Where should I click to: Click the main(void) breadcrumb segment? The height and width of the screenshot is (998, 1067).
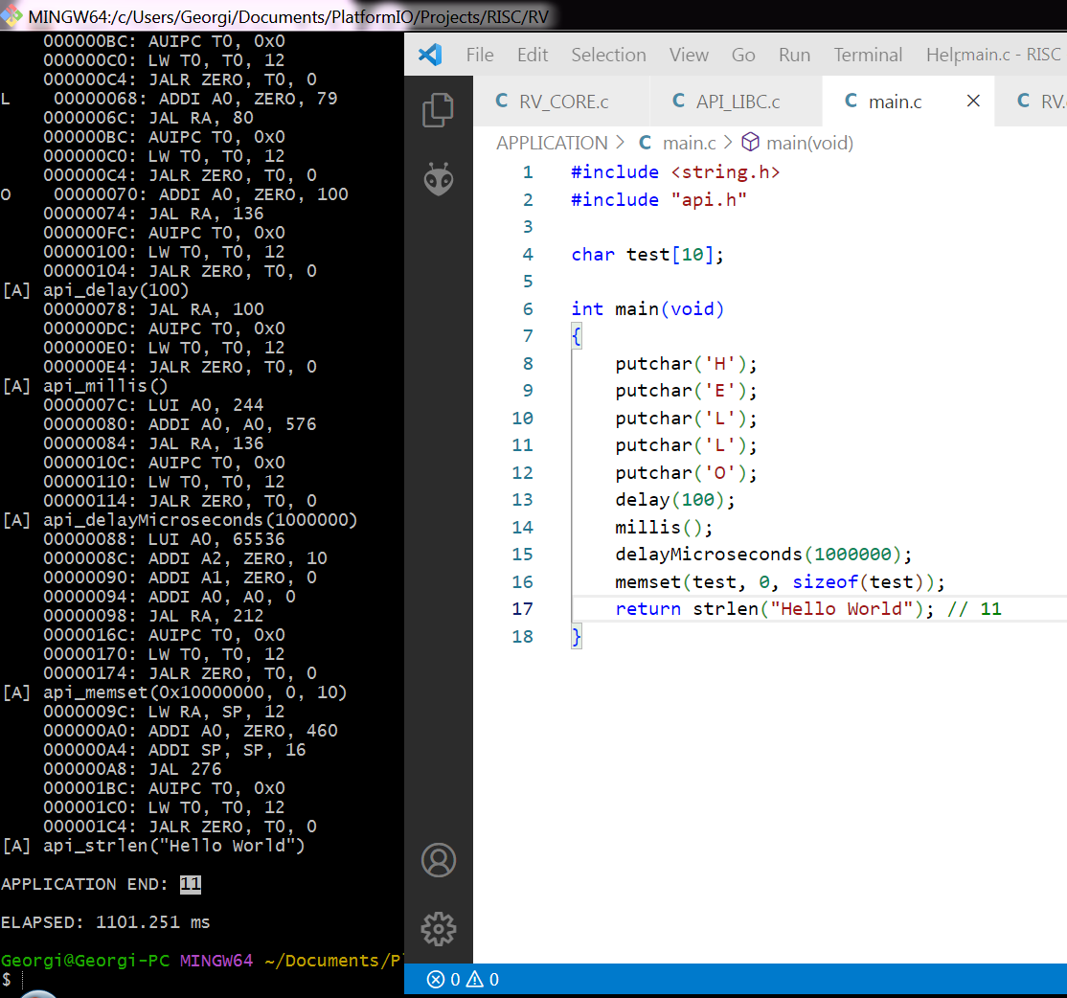click(x=809, y=143)
